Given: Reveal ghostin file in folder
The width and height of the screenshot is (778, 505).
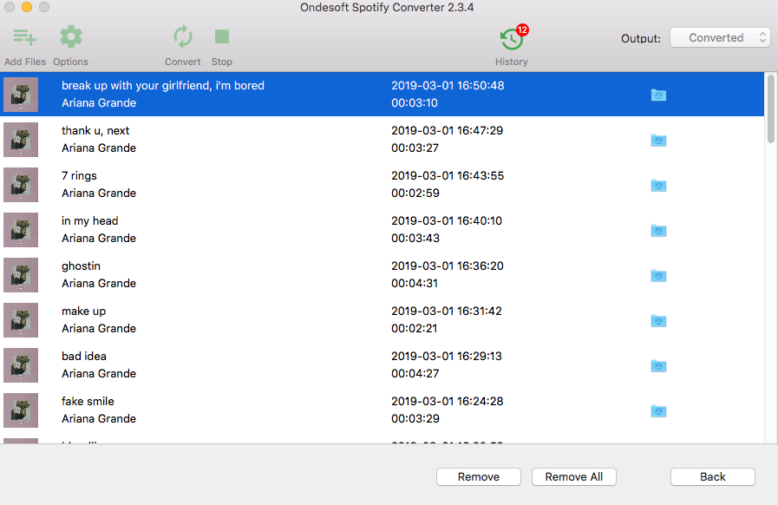Looking at the screenshot, I should pos(658,276).
